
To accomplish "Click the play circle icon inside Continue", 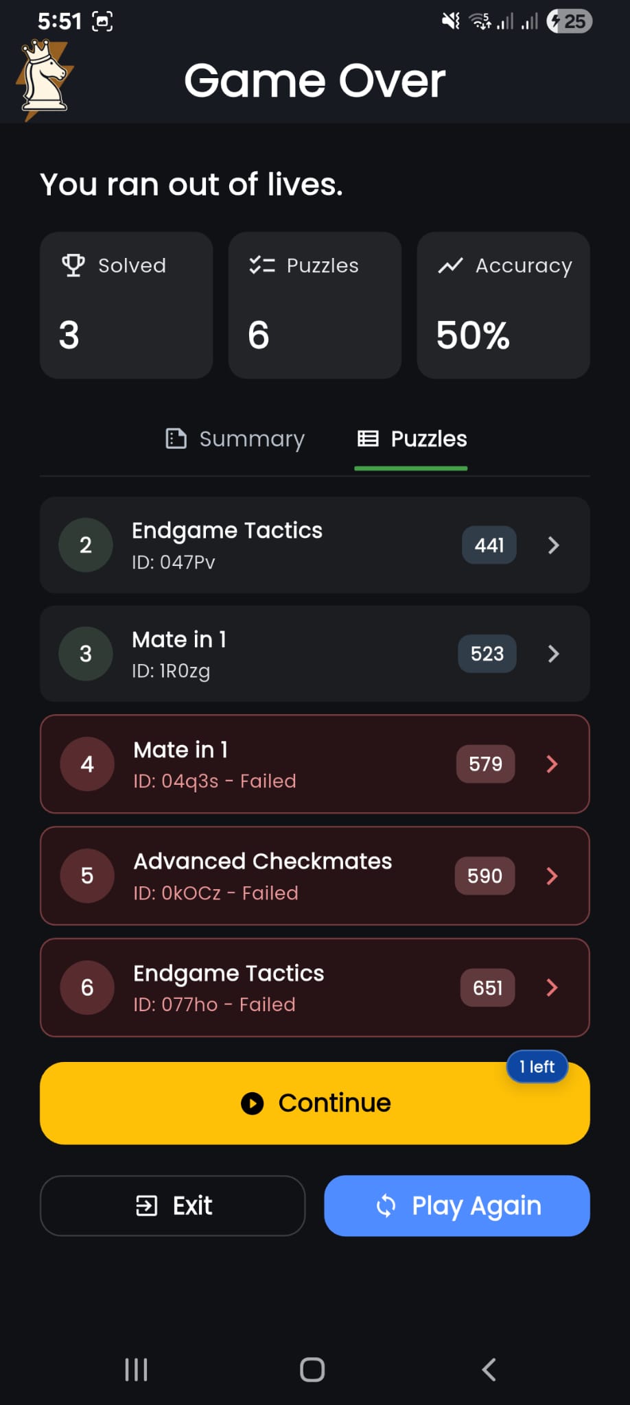I will point(253,1103).
